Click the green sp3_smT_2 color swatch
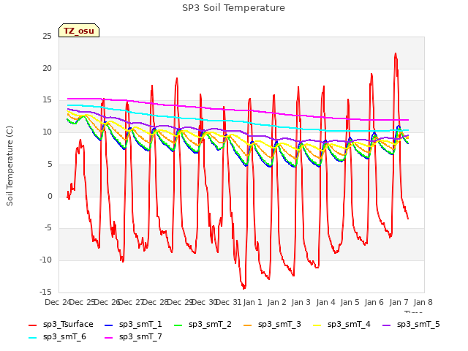This screenshot has height=351, width=468. coord(178,325)
